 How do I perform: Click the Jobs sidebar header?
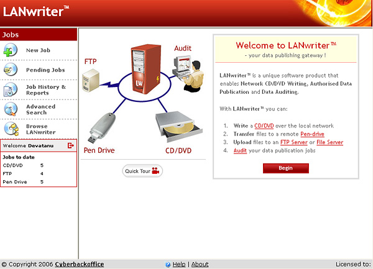click(39, 34)
